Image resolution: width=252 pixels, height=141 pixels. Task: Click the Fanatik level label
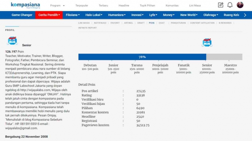(184, 65)
